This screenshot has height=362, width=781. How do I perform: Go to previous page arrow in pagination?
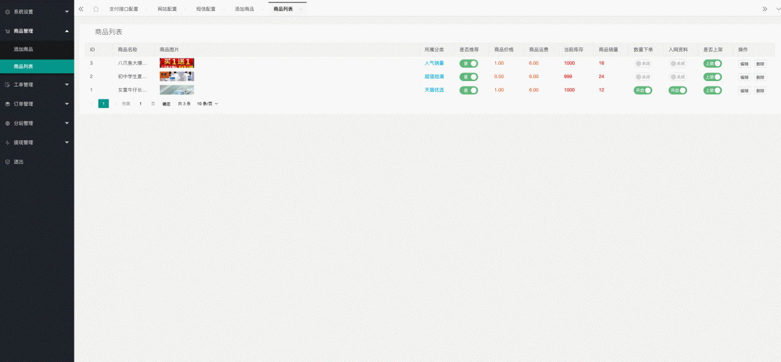pyautogui.click(x=92, y=104)
